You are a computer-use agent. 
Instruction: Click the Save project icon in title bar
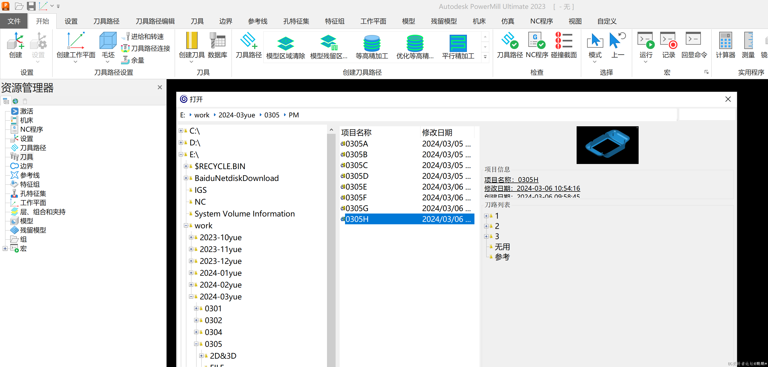coord(31,6)
